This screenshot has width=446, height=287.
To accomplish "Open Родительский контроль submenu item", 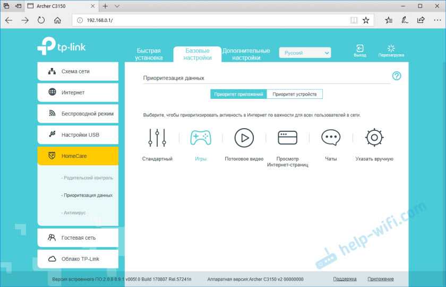I will pos(87,178).
